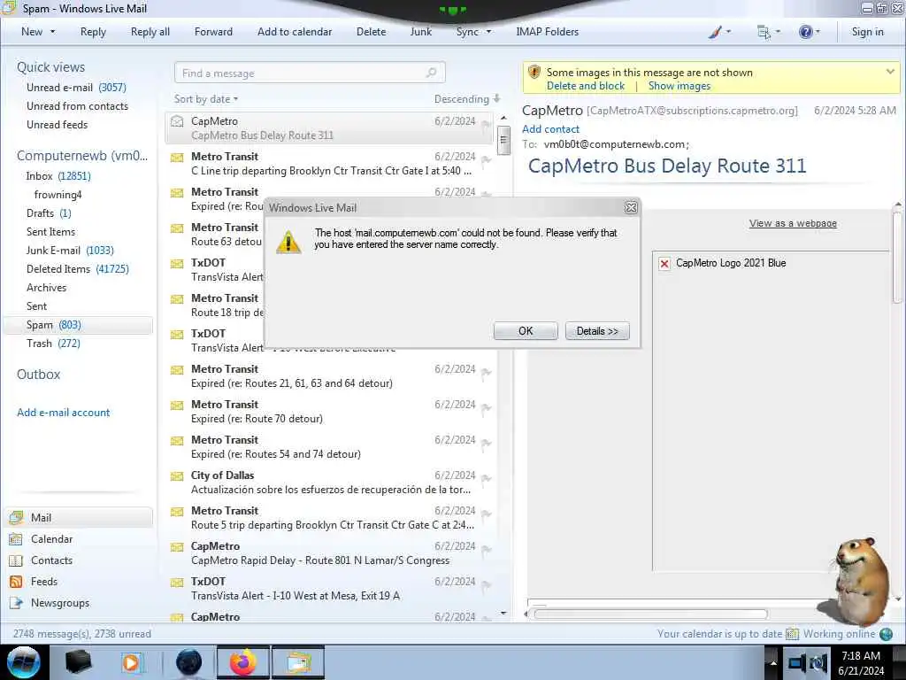Select the Outbox
The height and width of the screenshot is (680, 906).
pyautogui.click(x=39, y=375)
